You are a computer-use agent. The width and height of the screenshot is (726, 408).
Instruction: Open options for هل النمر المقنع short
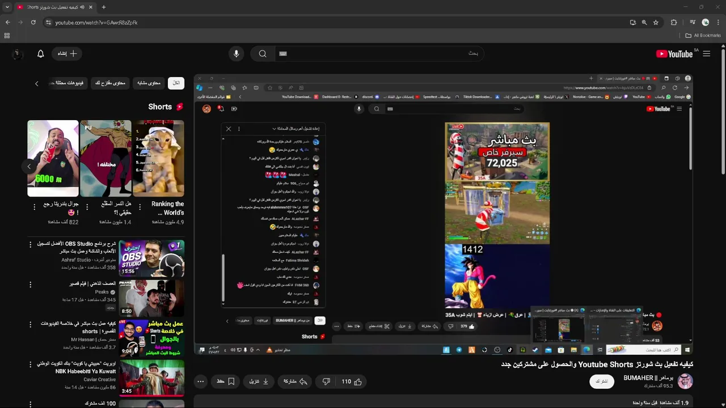tap(87, 207)
